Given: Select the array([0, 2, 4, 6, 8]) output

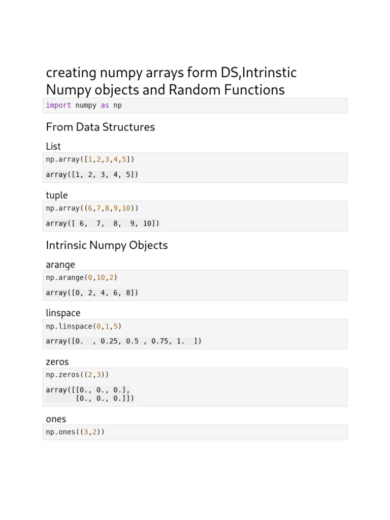Looking at the screenshot, I should (x=92, y=292).
